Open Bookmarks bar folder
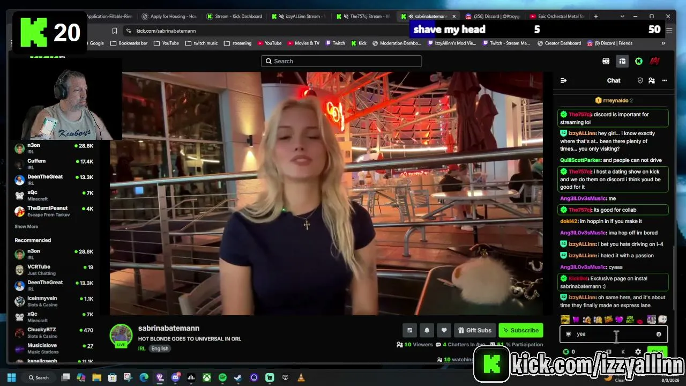This screenshot has width=686, height=386. 130,43
